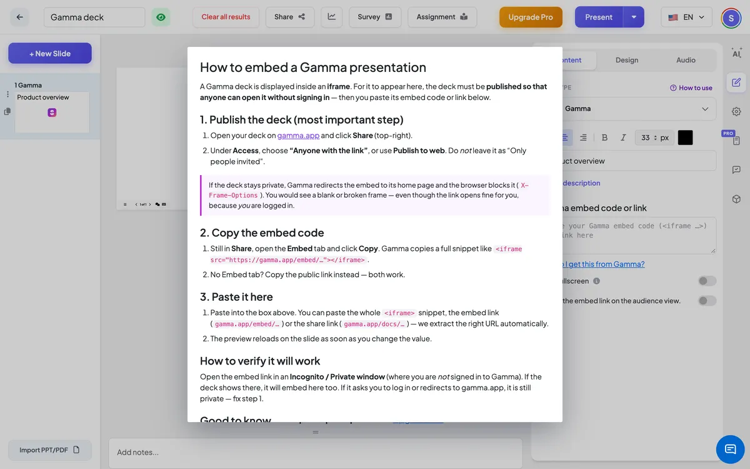
Task: Open the Survey button
Action: click(x=375, y=17)
